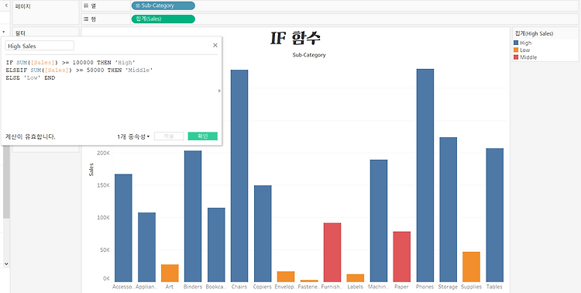Click the Sub-Category column header text
The width and height of the screenshot is (581, 293).
click(308, 55)
